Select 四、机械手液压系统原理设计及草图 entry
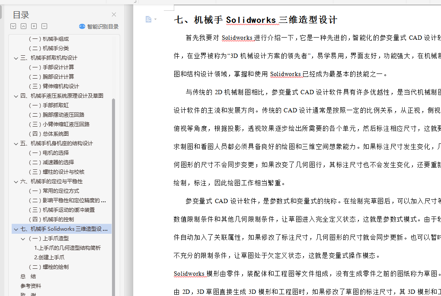Image resolution: width=441 pixels, height=296 pixels. click(61, 96)
